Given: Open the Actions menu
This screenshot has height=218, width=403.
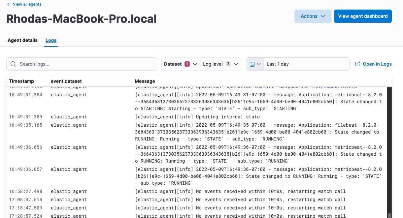Looking at the screenshot, I should 313,16.
